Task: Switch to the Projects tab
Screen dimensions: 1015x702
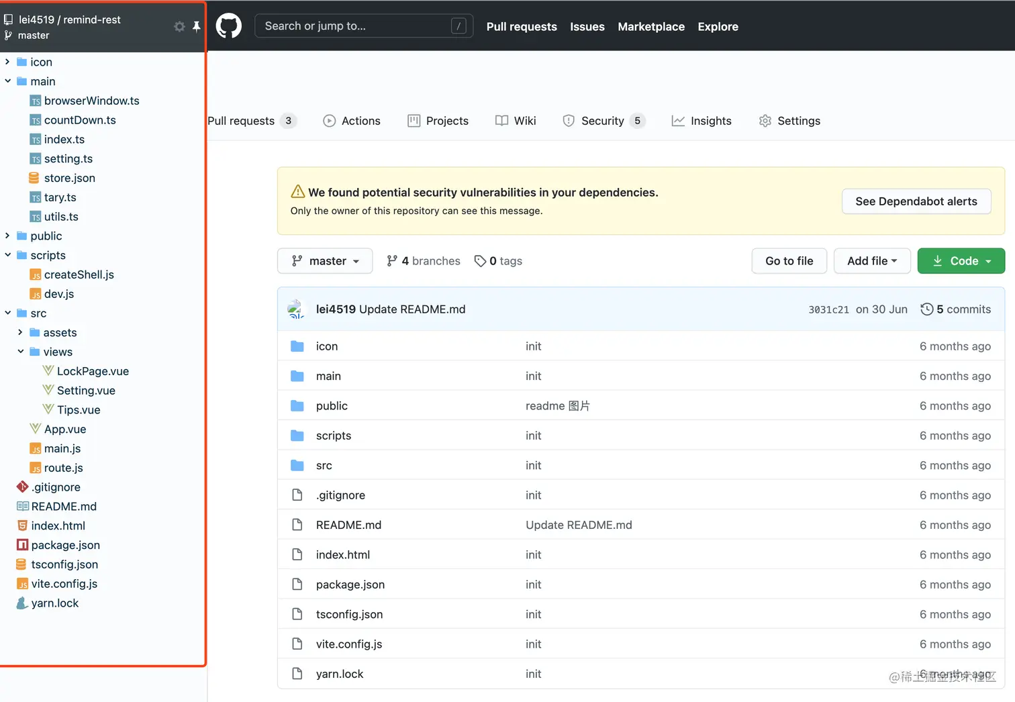Action: pyautogui.click(x=438, y=121)
